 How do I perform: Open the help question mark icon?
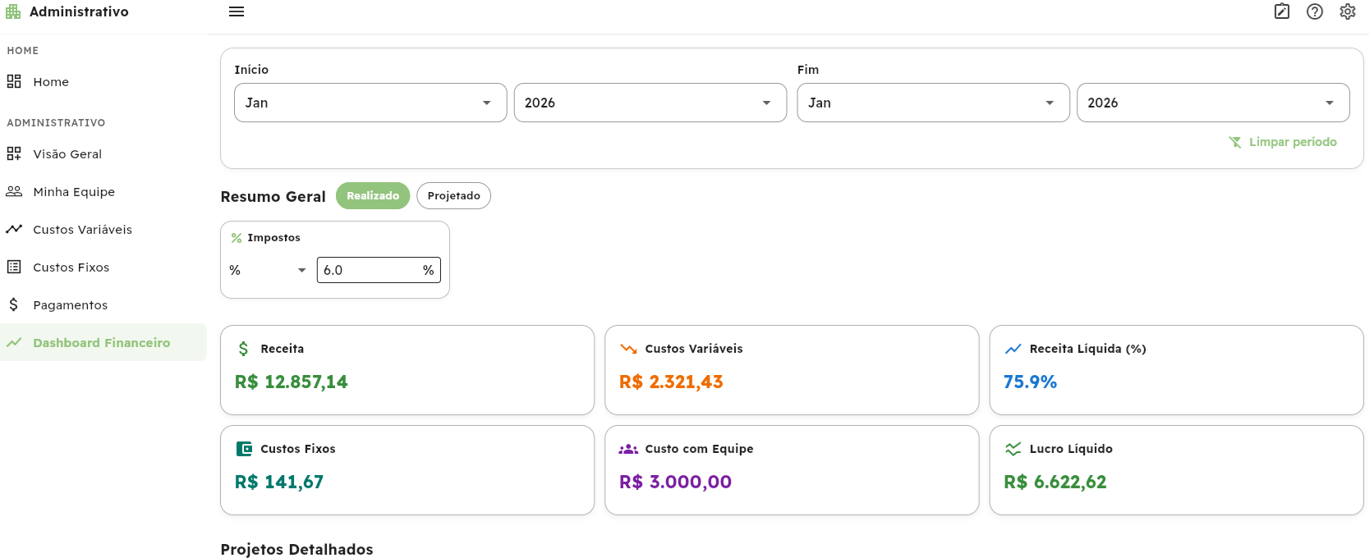[1315, 11]
